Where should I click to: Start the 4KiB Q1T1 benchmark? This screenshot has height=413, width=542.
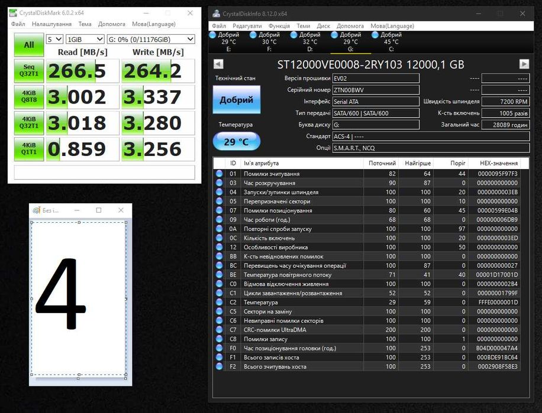[x=29, y=149]
